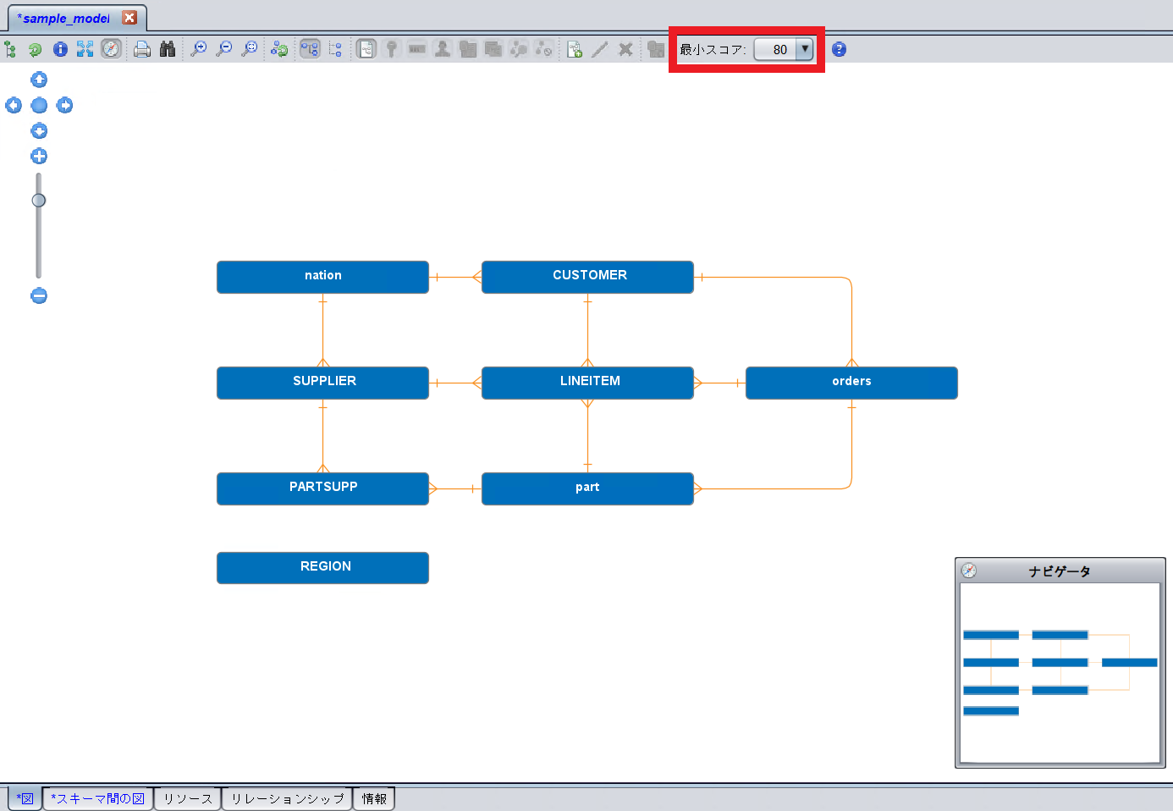Switch to the リレーションシップ tab
Viewport: 1173px width, 811px height.
288,798
